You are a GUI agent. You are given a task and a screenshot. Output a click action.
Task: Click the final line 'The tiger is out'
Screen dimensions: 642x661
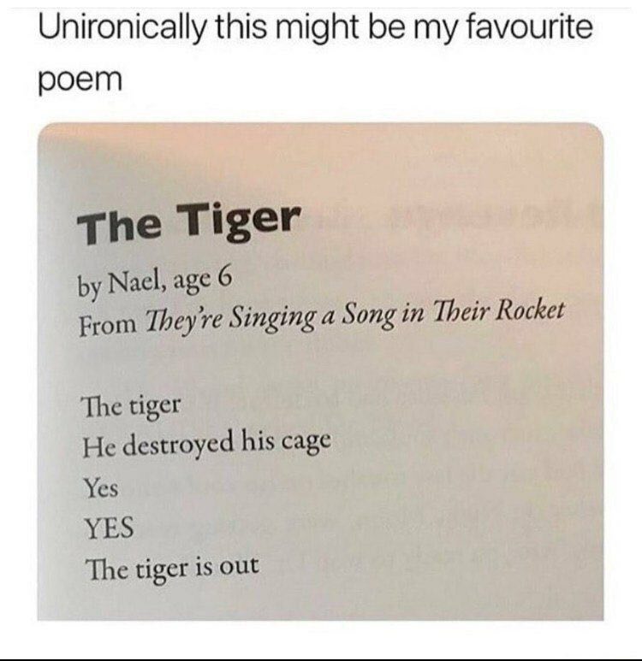pos(172,568)
